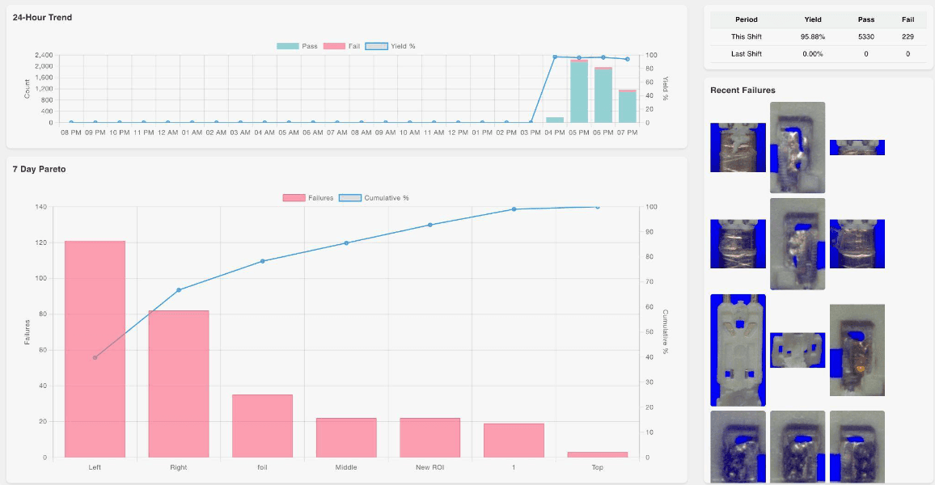
Task: Open the large vertical failure image thumbnail
Action: [738, 348]
